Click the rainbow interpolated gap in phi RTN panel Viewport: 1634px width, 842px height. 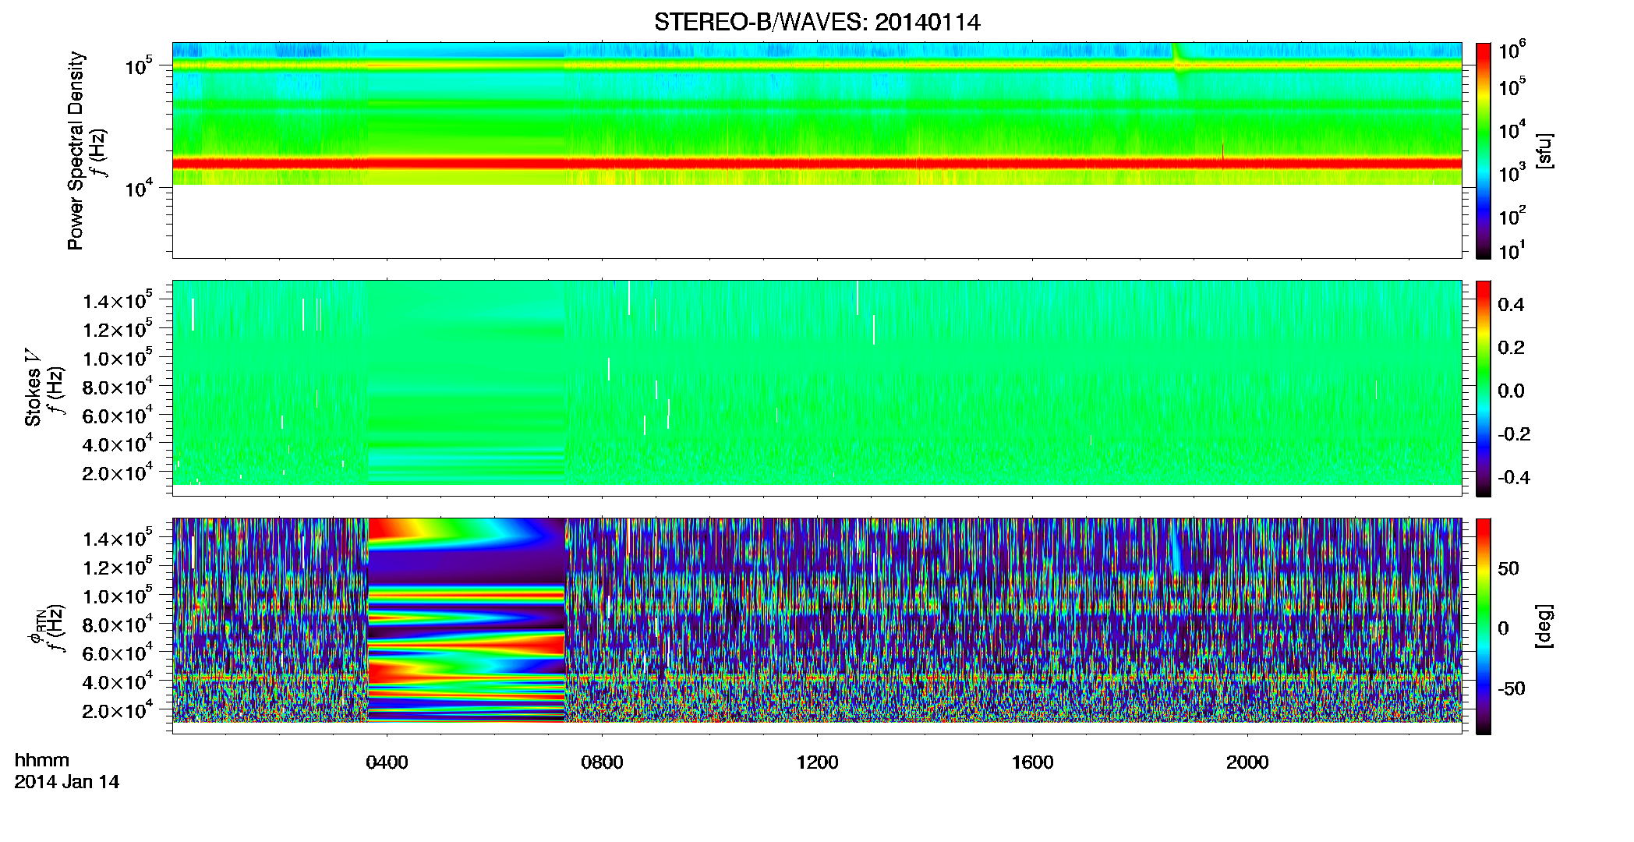tap(466, 621)
